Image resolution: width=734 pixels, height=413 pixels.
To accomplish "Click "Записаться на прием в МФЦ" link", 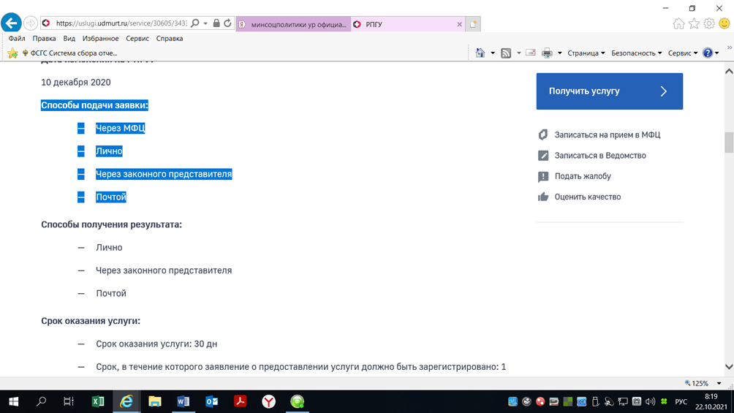I will (x=607, y=135).
